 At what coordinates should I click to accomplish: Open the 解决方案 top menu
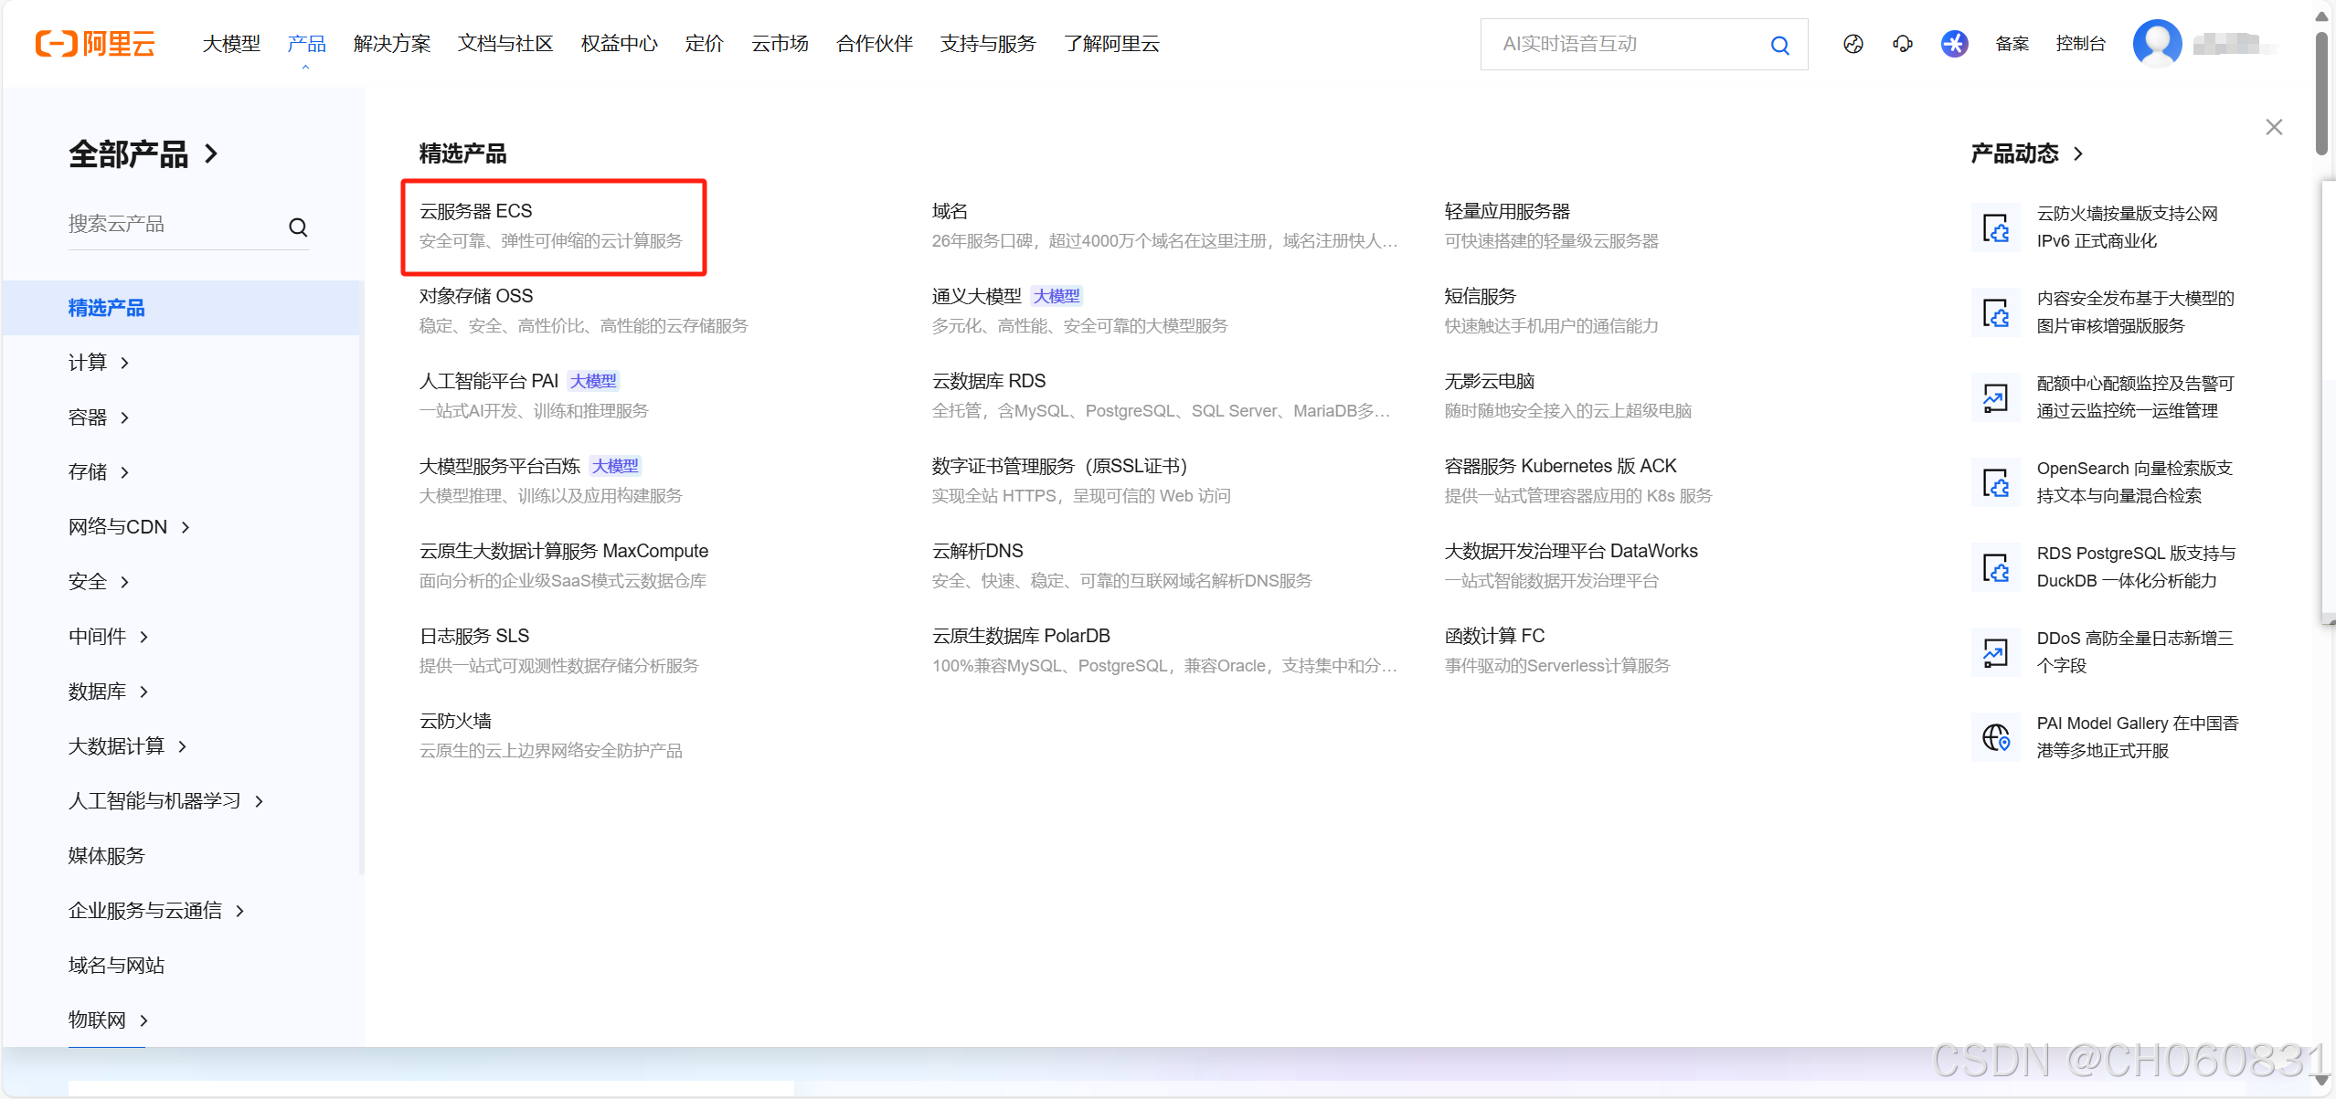pos(391,44)
